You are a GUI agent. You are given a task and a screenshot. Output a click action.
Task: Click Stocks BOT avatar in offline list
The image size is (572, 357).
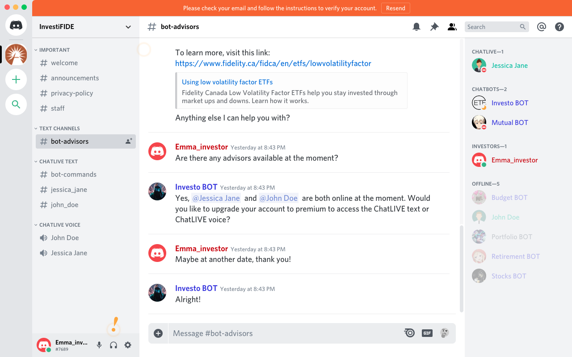pos(479,276)
